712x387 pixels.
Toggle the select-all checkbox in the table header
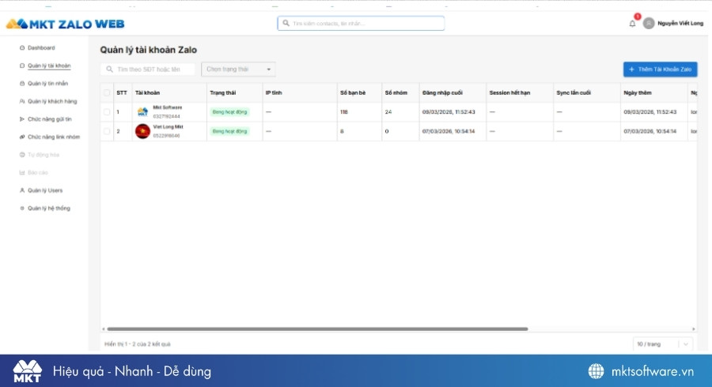(x=107, y=93)
